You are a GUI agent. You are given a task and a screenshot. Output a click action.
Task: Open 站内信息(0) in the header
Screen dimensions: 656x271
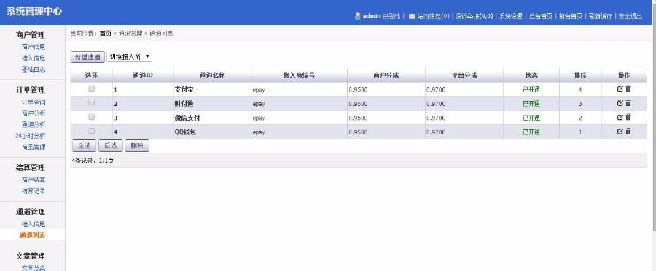coord(433,16)
